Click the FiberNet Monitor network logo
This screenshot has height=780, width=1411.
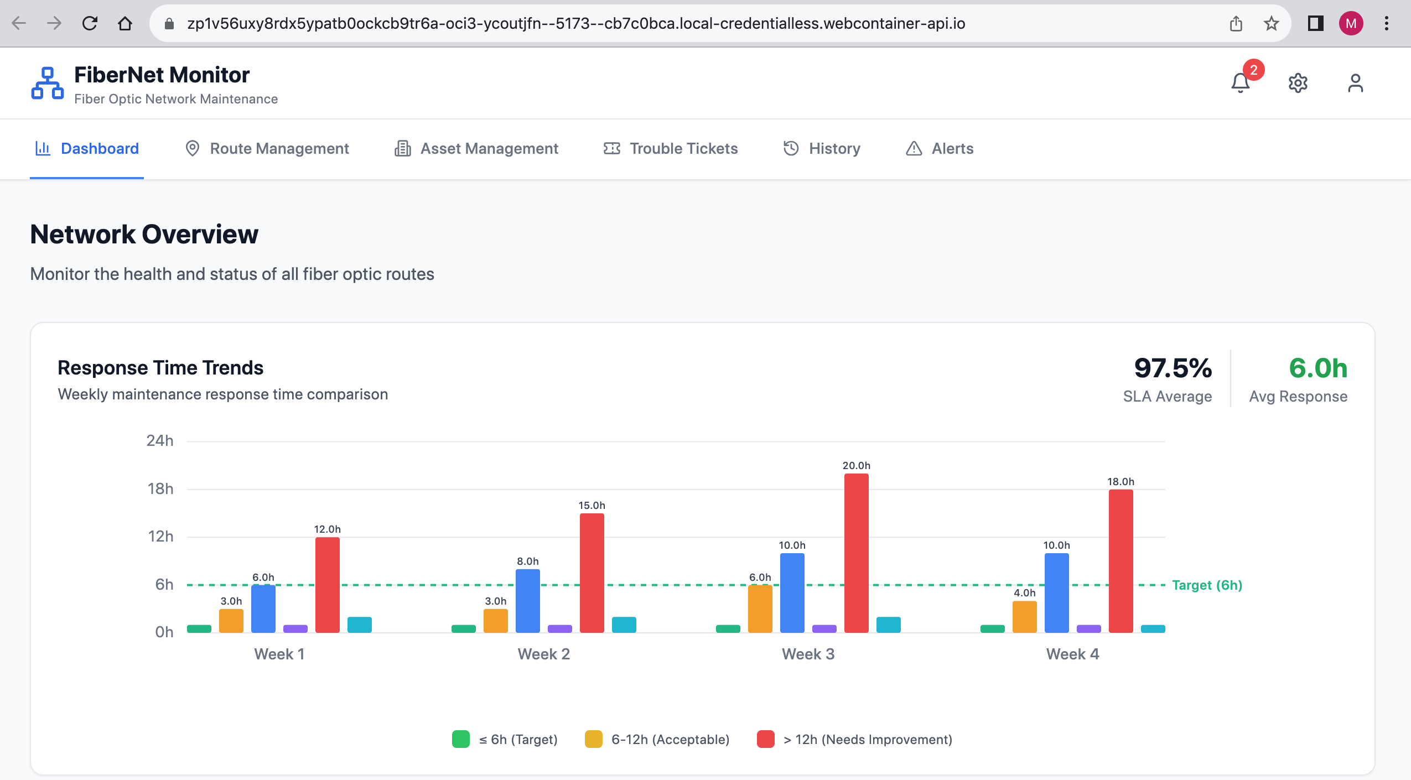[47, 84]
